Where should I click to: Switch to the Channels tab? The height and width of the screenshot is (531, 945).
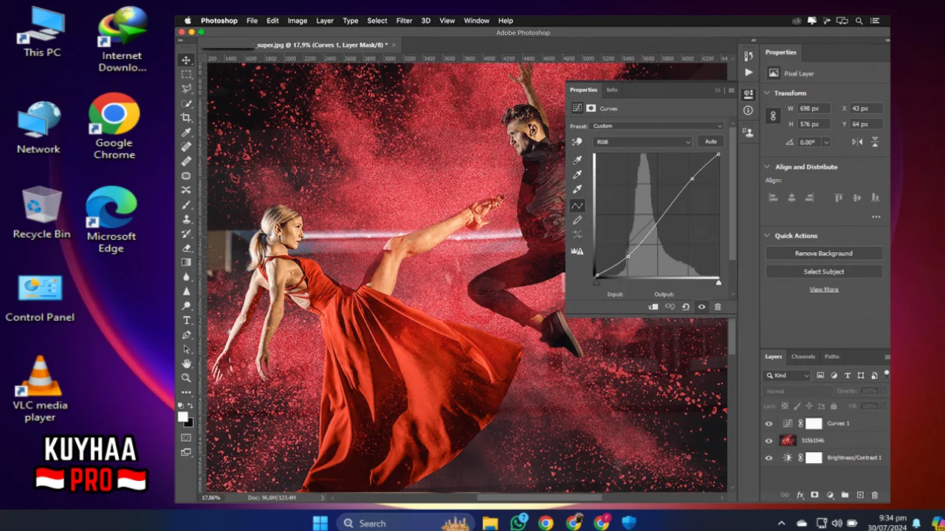click(803, 356)
